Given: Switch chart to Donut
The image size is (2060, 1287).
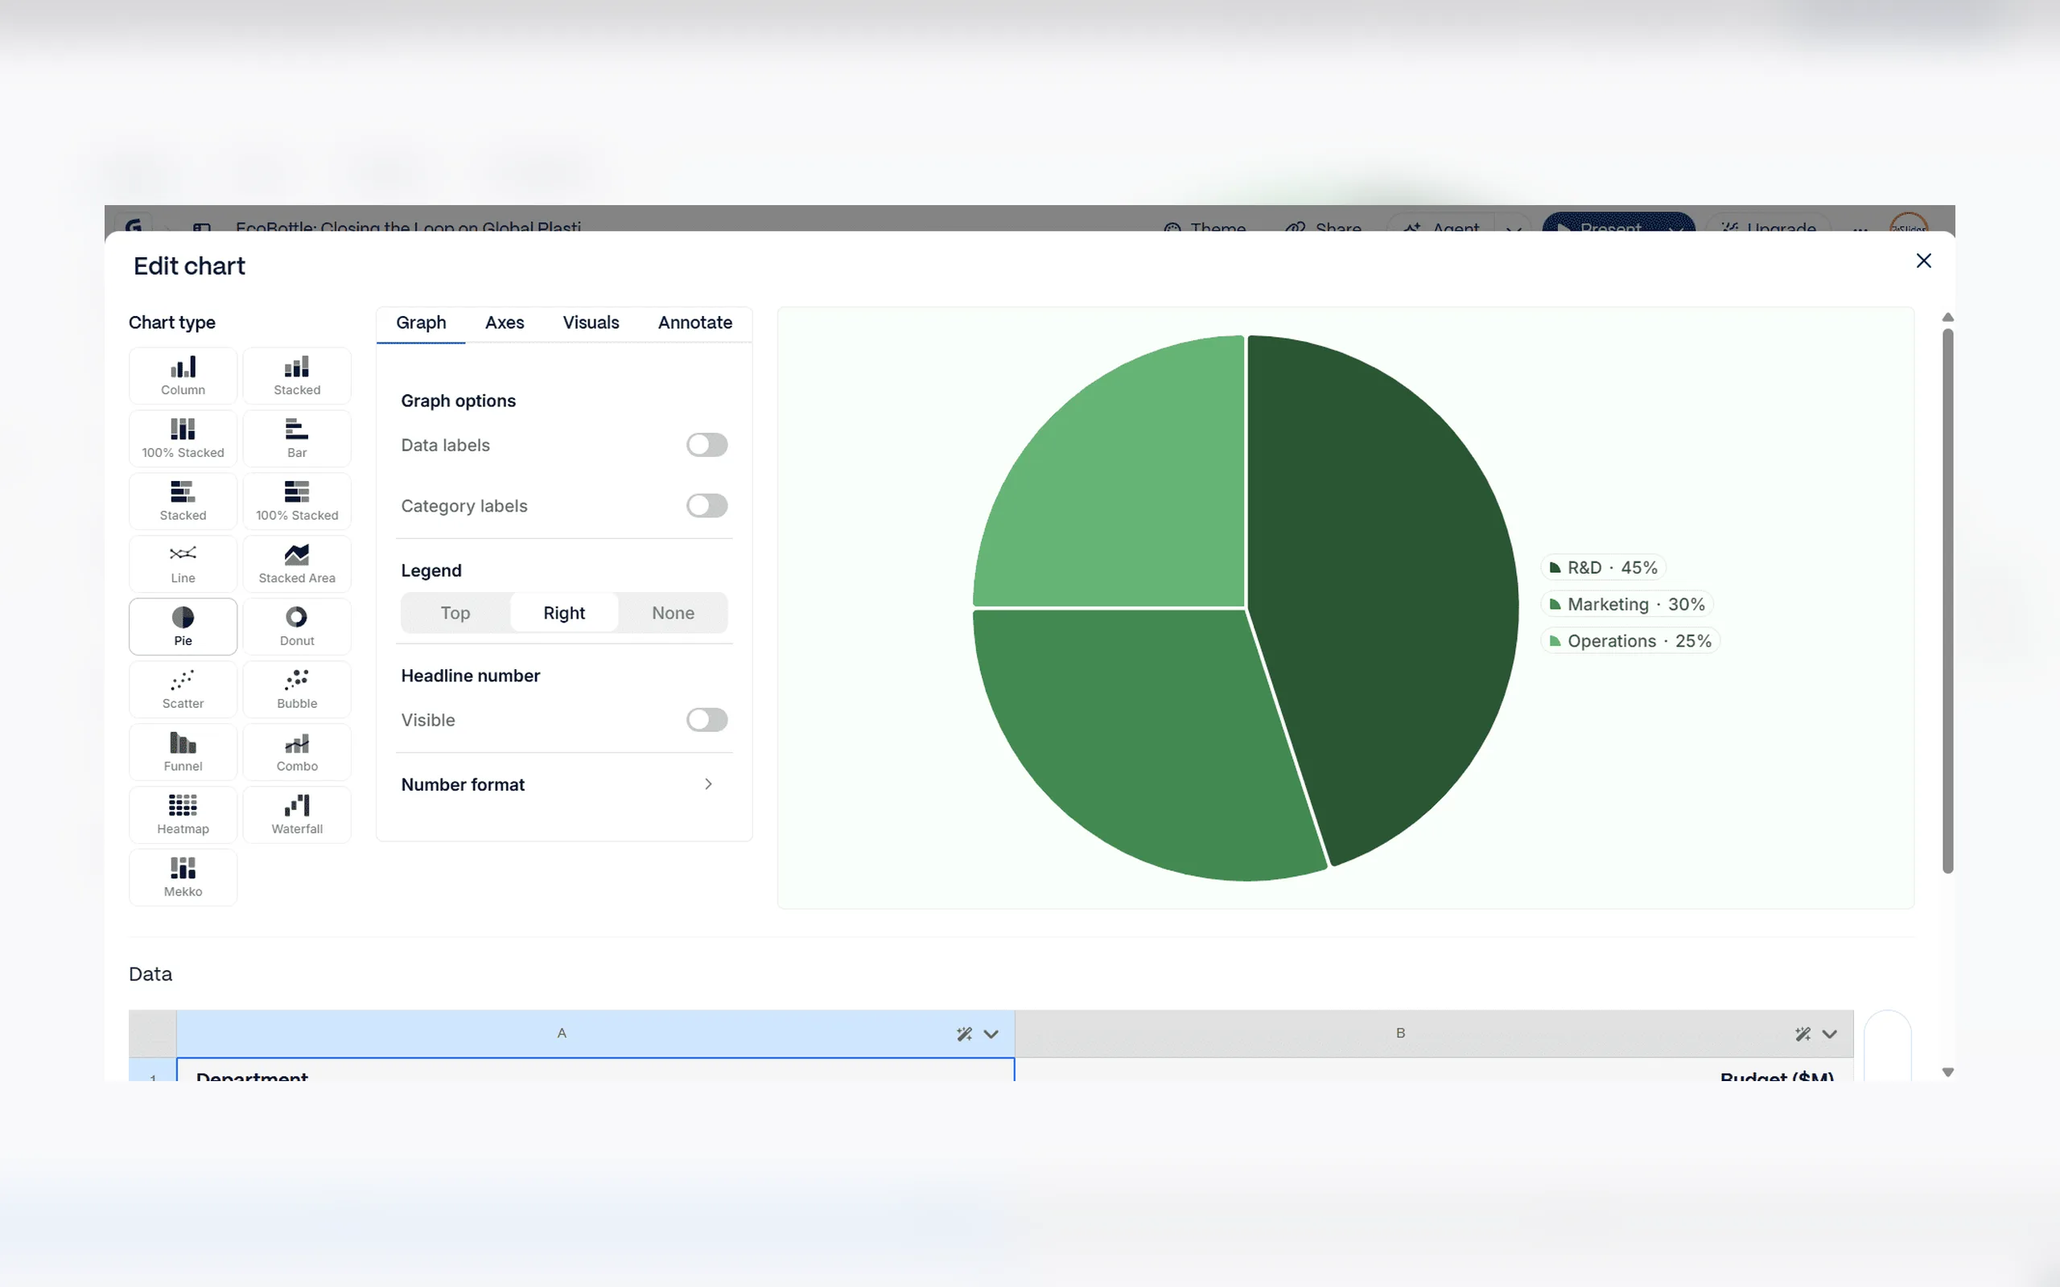Looking at the screenshot, I should [297, 627].
